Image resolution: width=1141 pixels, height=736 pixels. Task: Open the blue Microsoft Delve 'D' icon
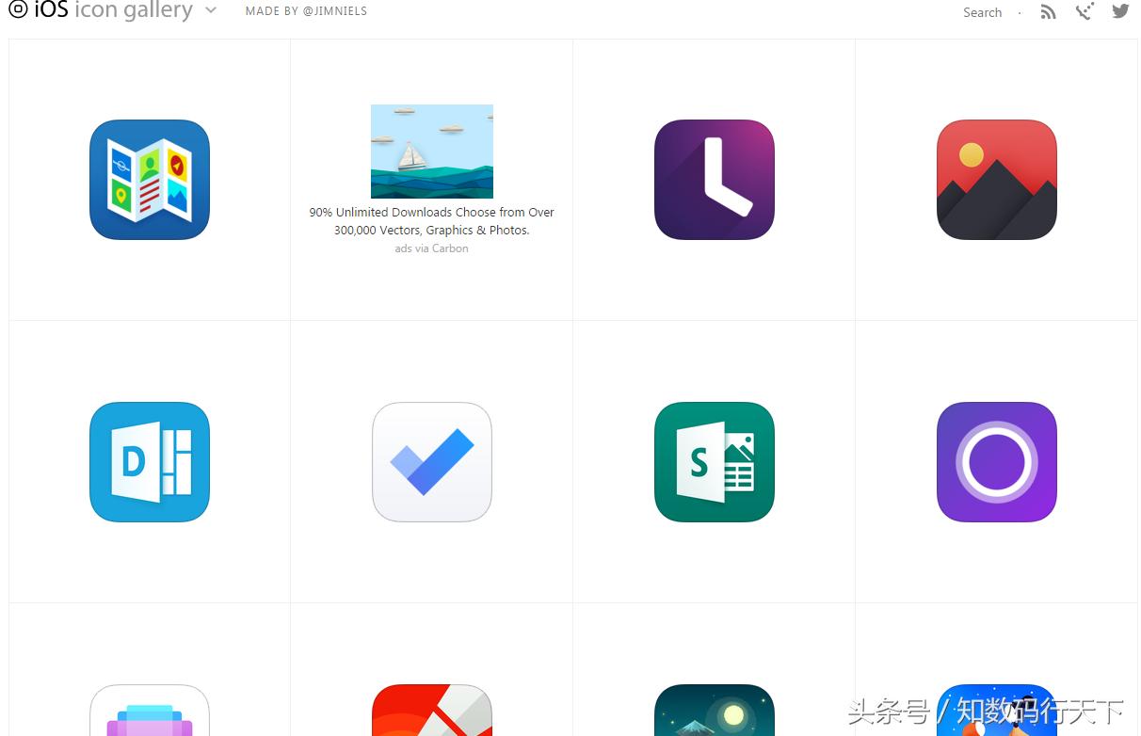(x=150, y=462)
